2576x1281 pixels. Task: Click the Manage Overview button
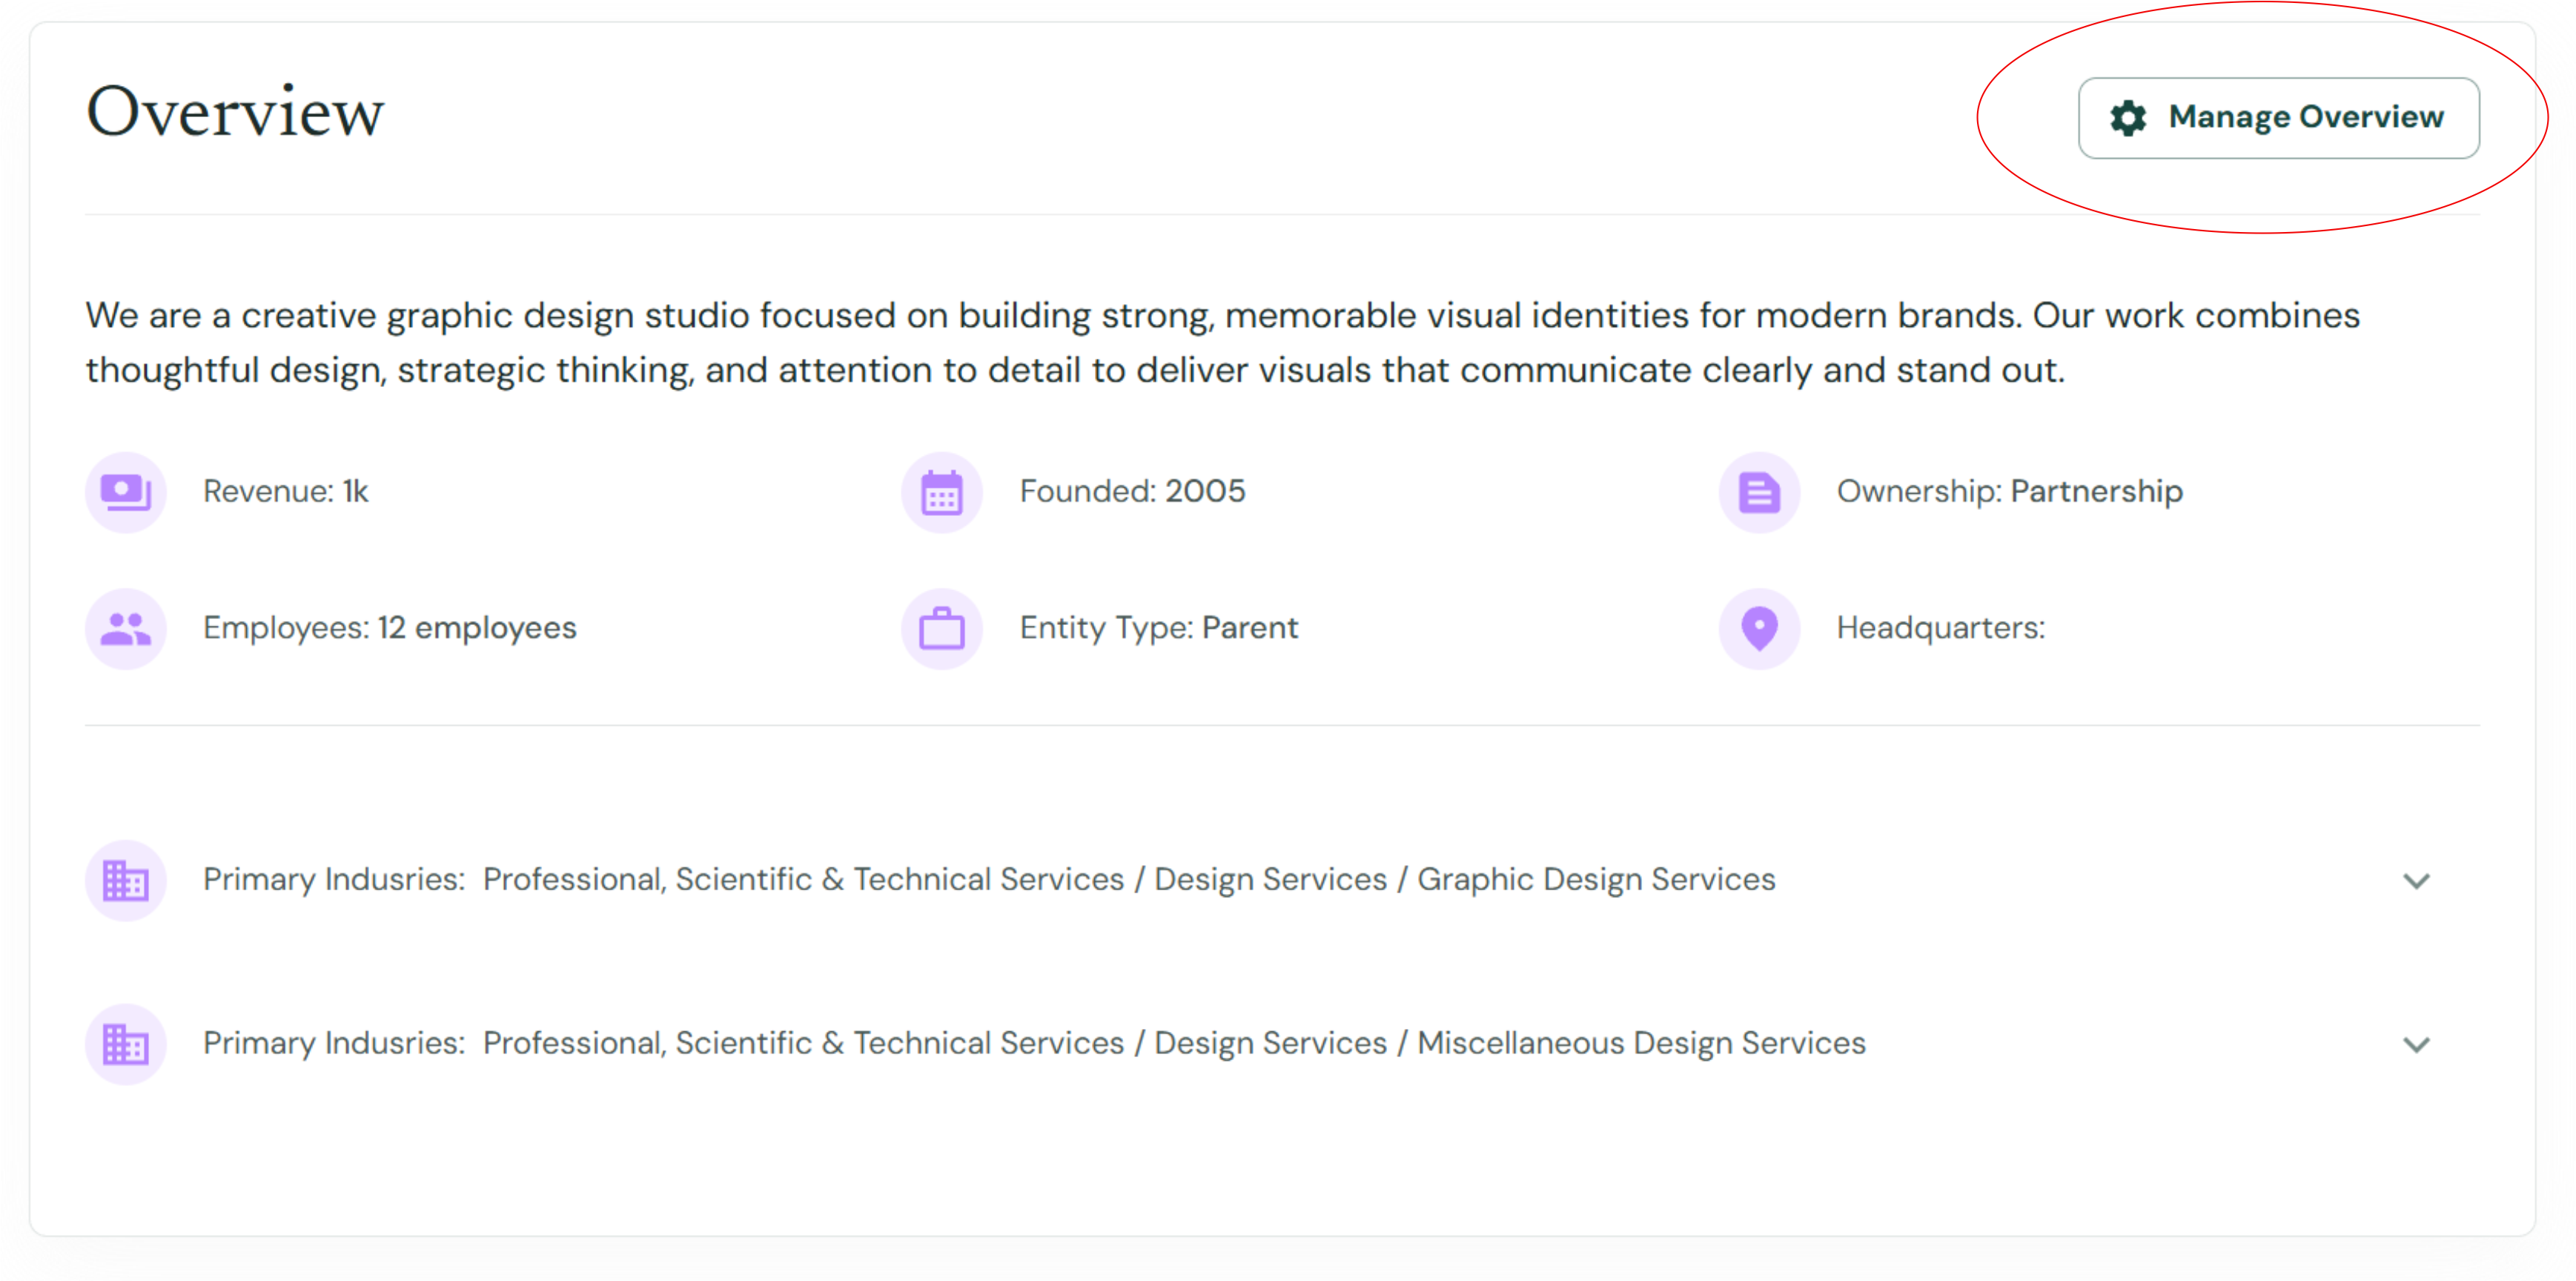(x=2278, y=118)
